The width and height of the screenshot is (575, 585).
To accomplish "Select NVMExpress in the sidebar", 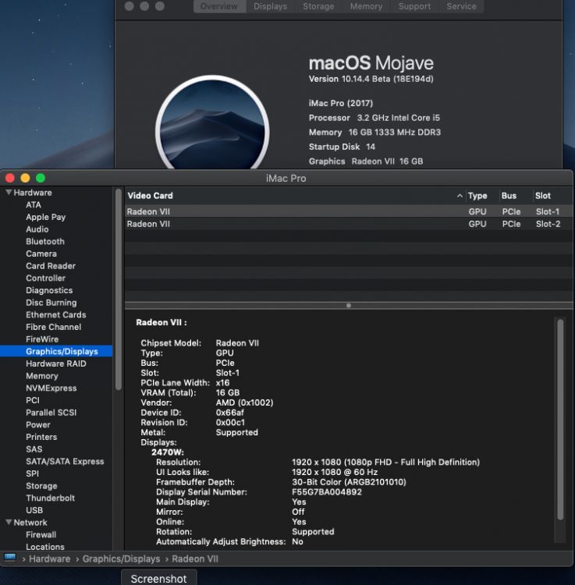I will click(51, 388).
